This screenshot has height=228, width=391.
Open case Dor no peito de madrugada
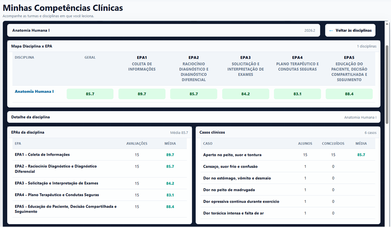(229, 190)
